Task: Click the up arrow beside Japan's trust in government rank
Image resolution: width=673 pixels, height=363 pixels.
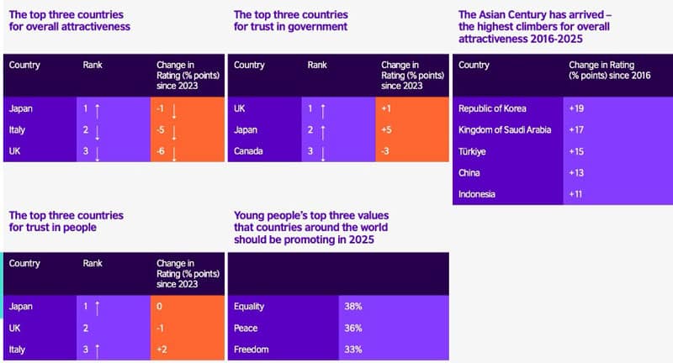Action: point(323,131)
